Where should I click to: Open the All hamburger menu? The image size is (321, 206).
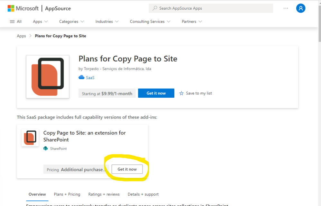[x=16, y=22]
